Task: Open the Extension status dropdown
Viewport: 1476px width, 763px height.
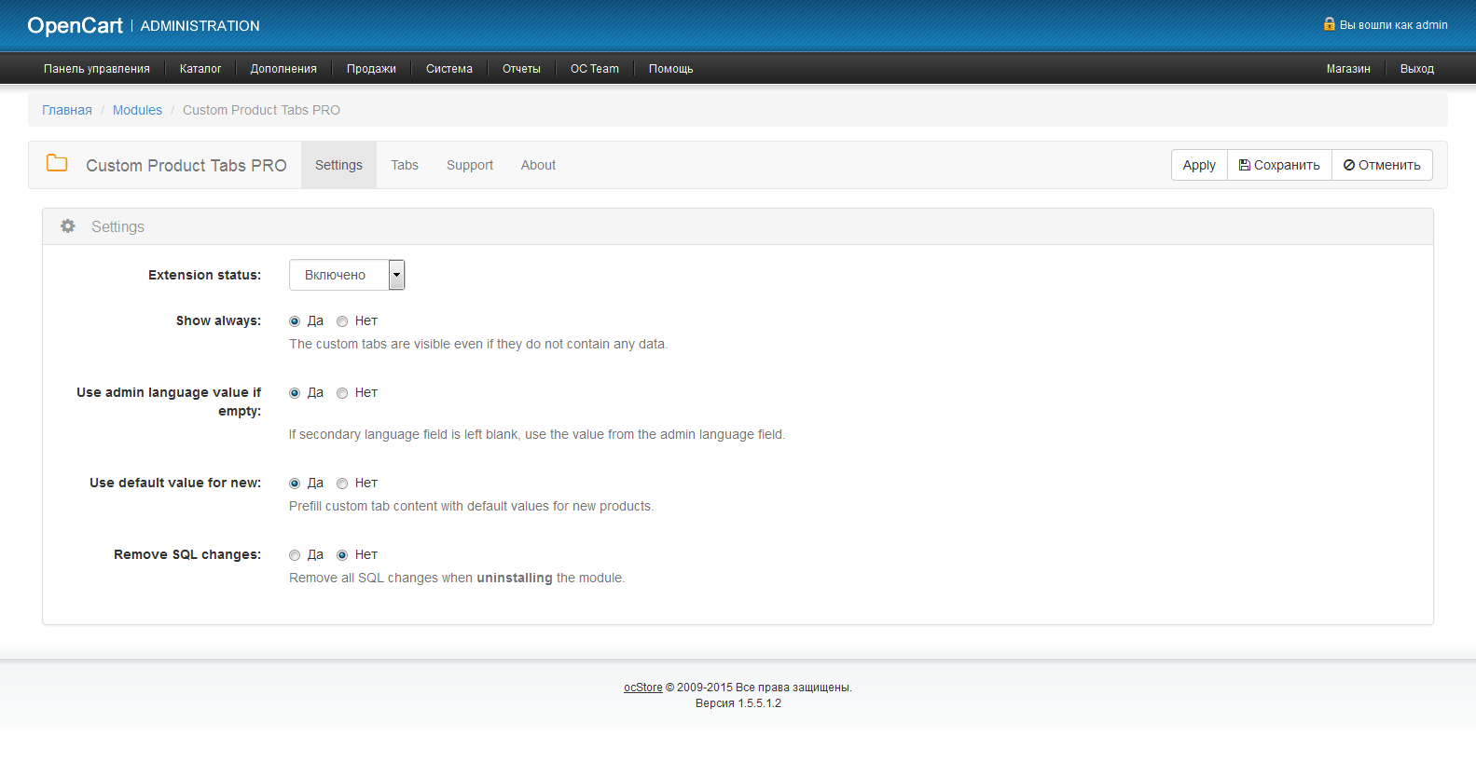Action: [347, 275]
